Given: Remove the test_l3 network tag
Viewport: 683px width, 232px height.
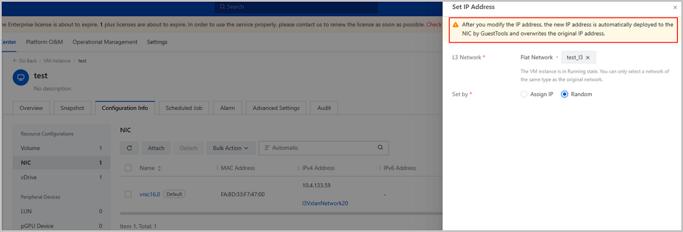Looking at the screenshot, I should [587, 57].
